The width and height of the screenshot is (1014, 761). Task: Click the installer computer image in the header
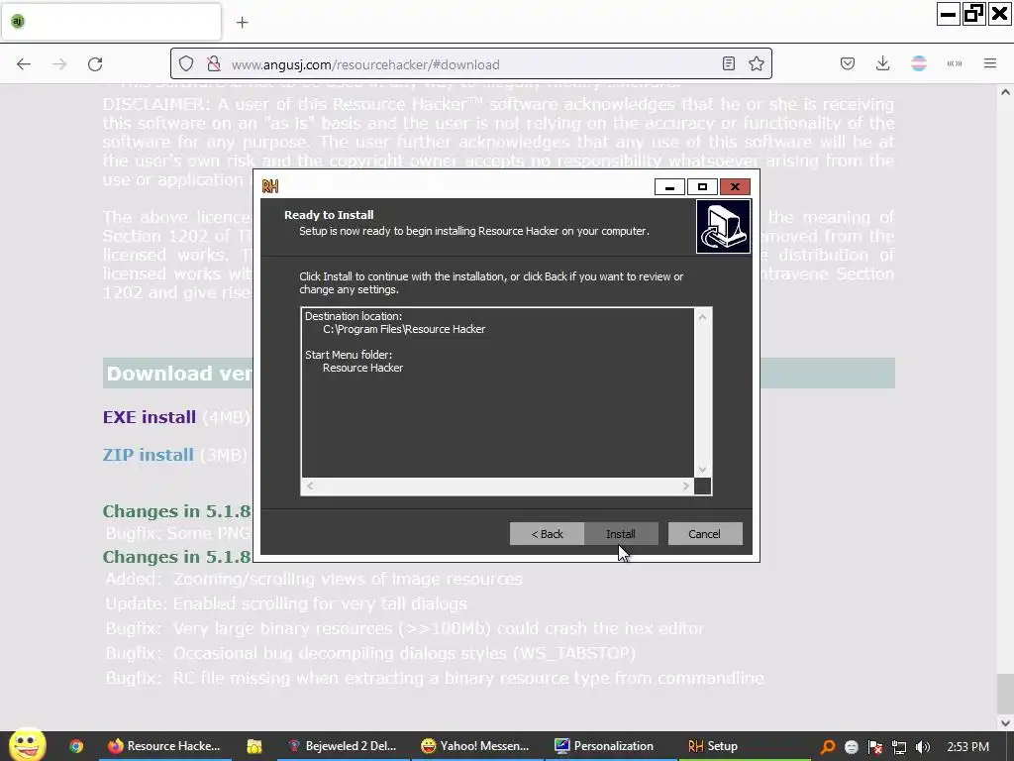coord(723,227)
